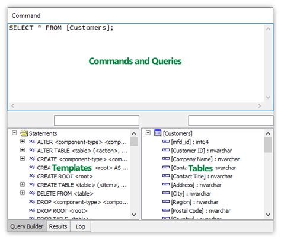281x240 pixels.
Task: Click tables list scrollbar thumb
Action: pos(268,145)
